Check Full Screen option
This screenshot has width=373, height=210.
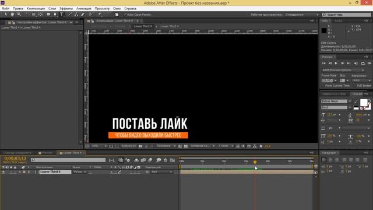click(x=355, y=86)
